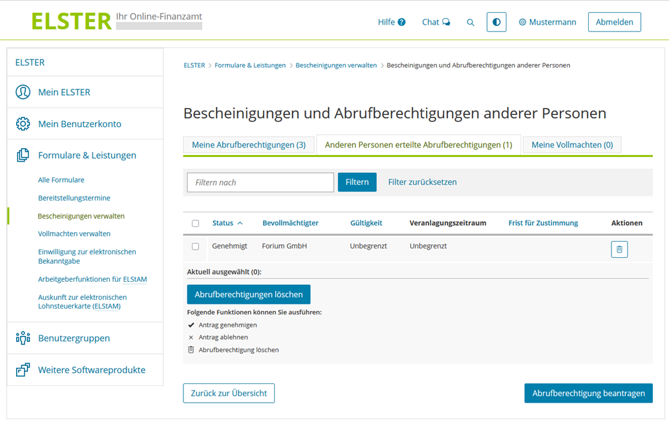
Task: Expand the Weitere Softwareprodukte section
Action: (x=91, y=370)
